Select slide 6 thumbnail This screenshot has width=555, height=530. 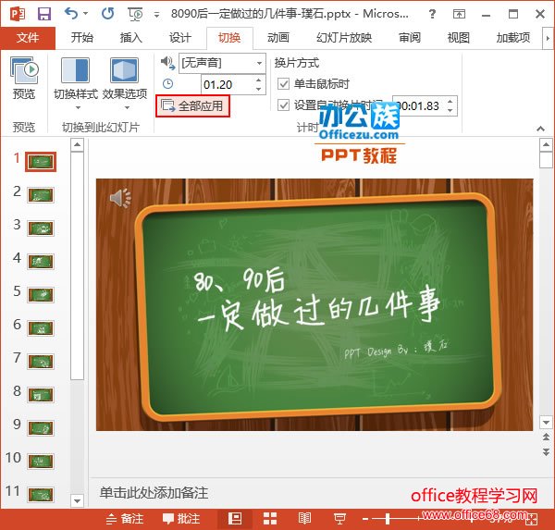[x=41, y=328]
